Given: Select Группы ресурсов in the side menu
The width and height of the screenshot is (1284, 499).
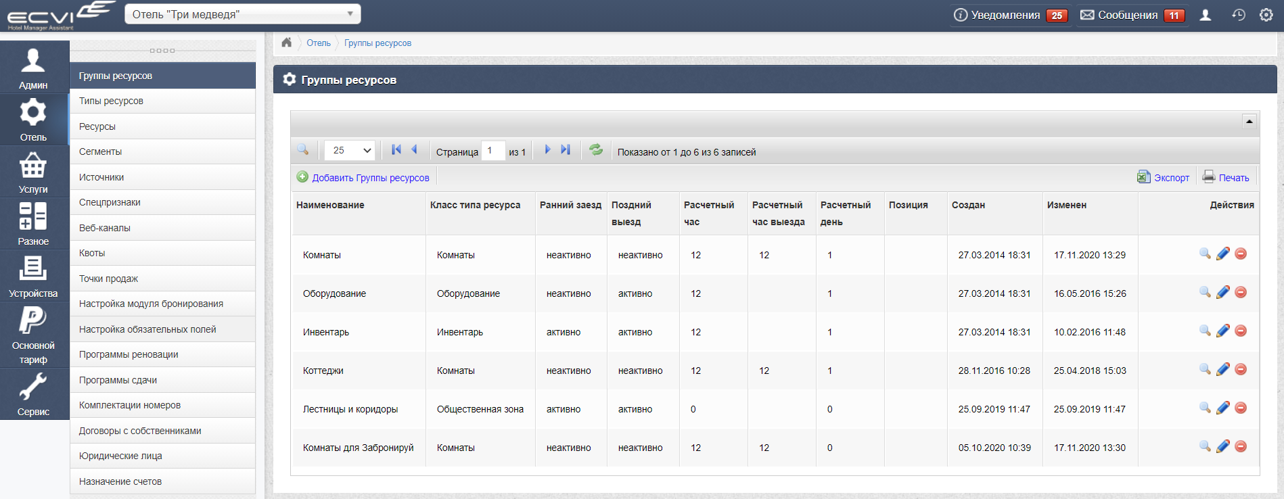Looking at the screenshot, I should [162, 76].
